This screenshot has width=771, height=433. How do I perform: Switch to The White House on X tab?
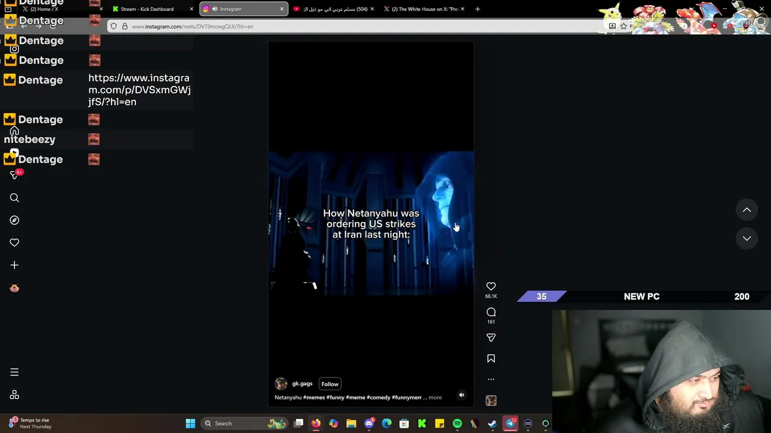(x=424, y=9)
